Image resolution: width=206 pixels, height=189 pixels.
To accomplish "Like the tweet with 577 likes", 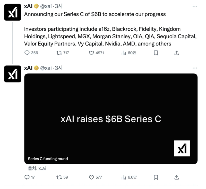I will tap(91, 177).
